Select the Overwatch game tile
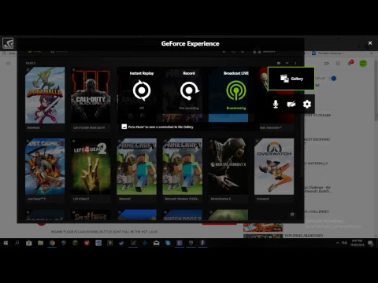 pyautogui.click(x=274, y=167)
